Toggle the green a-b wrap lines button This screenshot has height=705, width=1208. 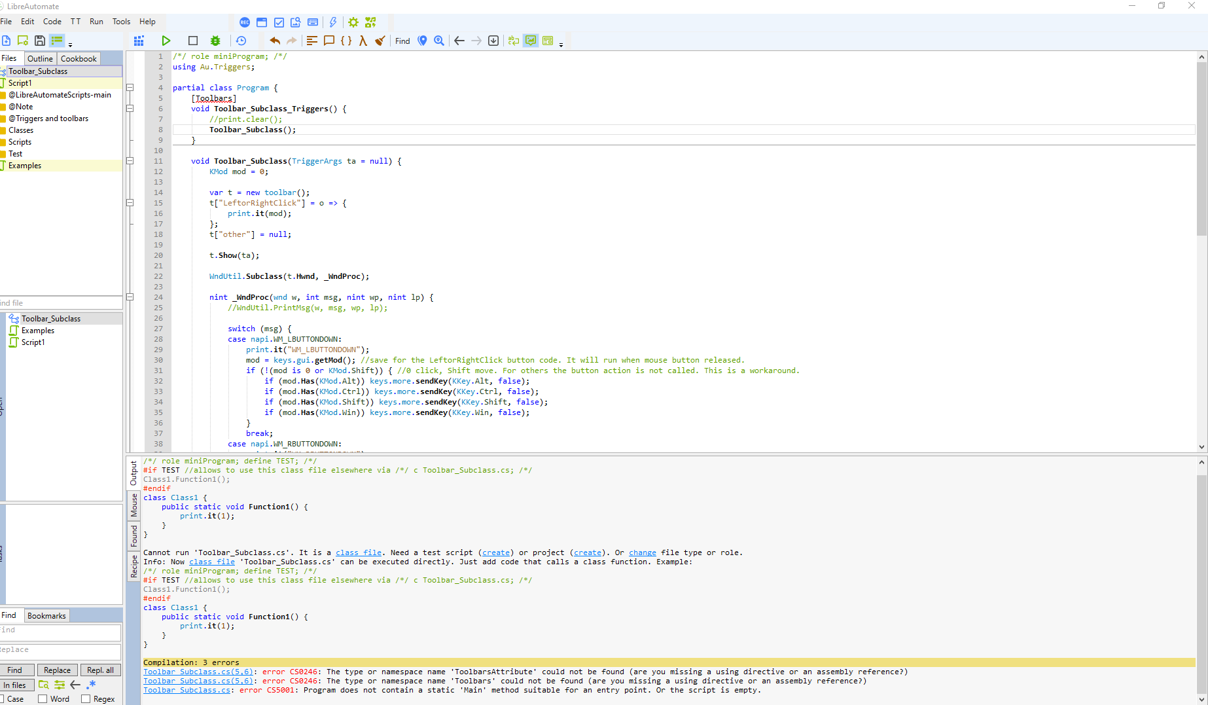(514, 41)
